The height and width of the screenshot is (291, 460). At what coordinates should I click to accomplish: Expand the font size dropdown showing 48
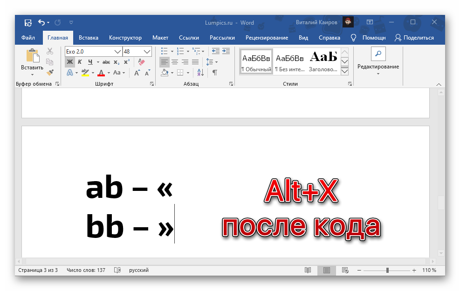point(147,51)
